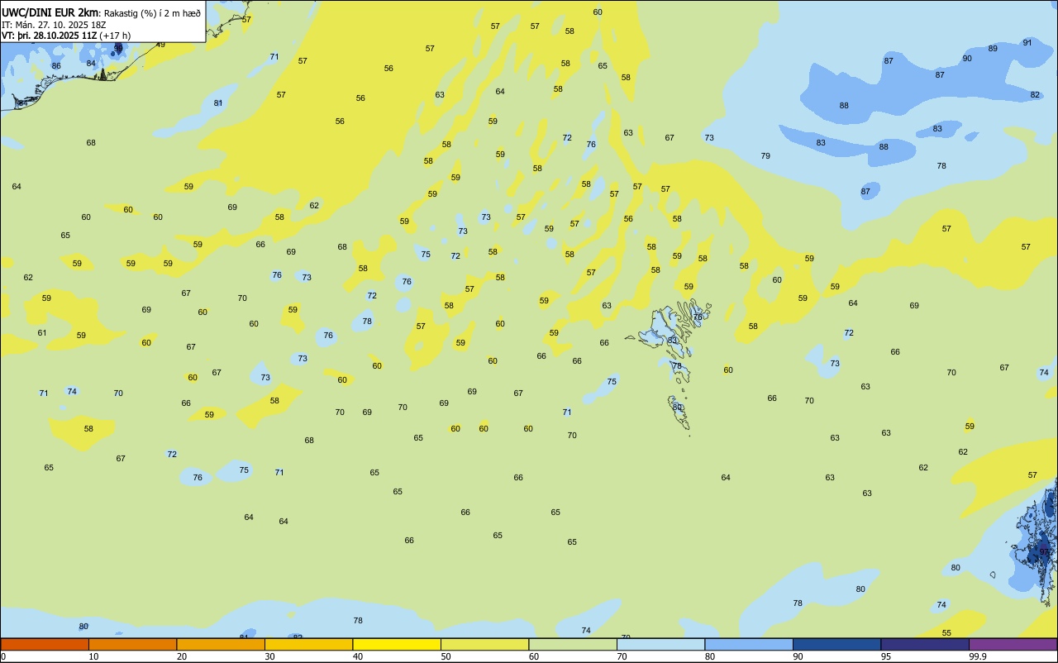Select the medium blue 80–90 legend band
The height and width of the screenshot is (663, 1058).
click(x=749, y=644)
